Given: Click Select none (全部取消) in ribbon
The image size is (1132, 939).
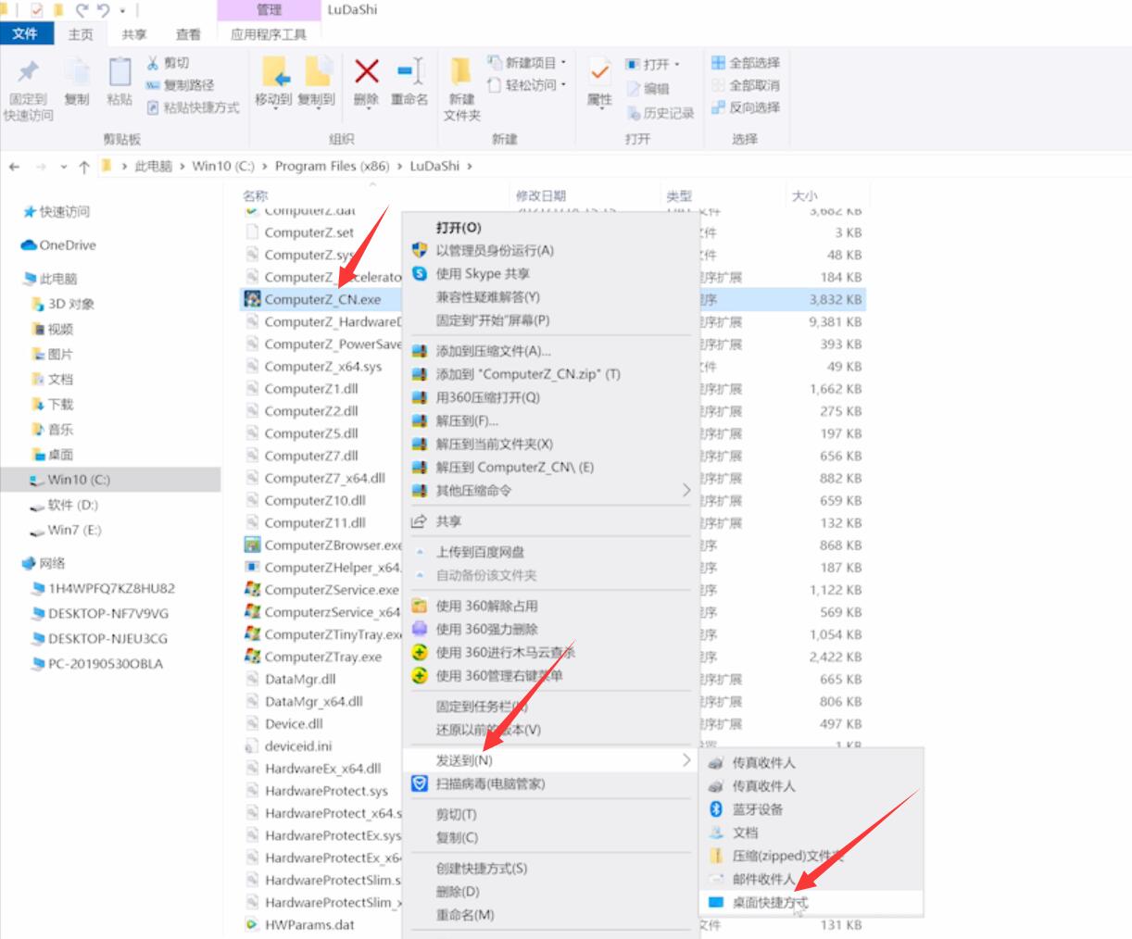Looking at the screenshot, I should coord(746,85).
